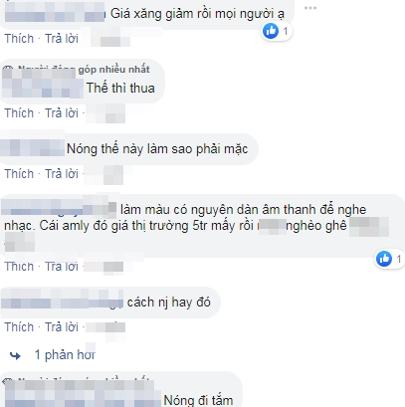Like the 'Nóng thế này làm sao phải mặc' comment
This screenshot has height=407, width=405.
click(19, 174)
